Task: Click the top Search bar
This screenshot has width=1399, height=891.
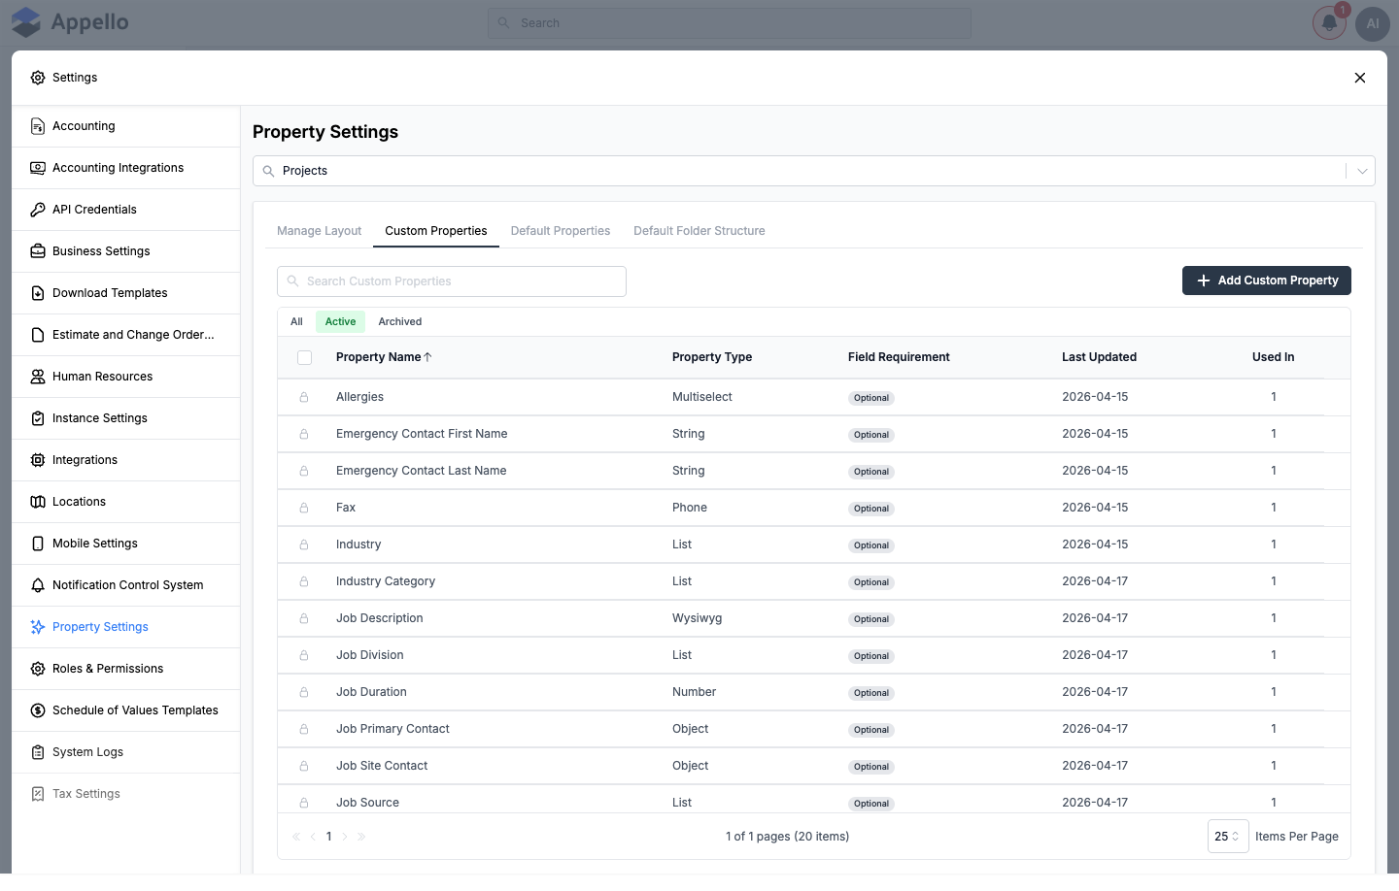Action: tap(730, 23)
